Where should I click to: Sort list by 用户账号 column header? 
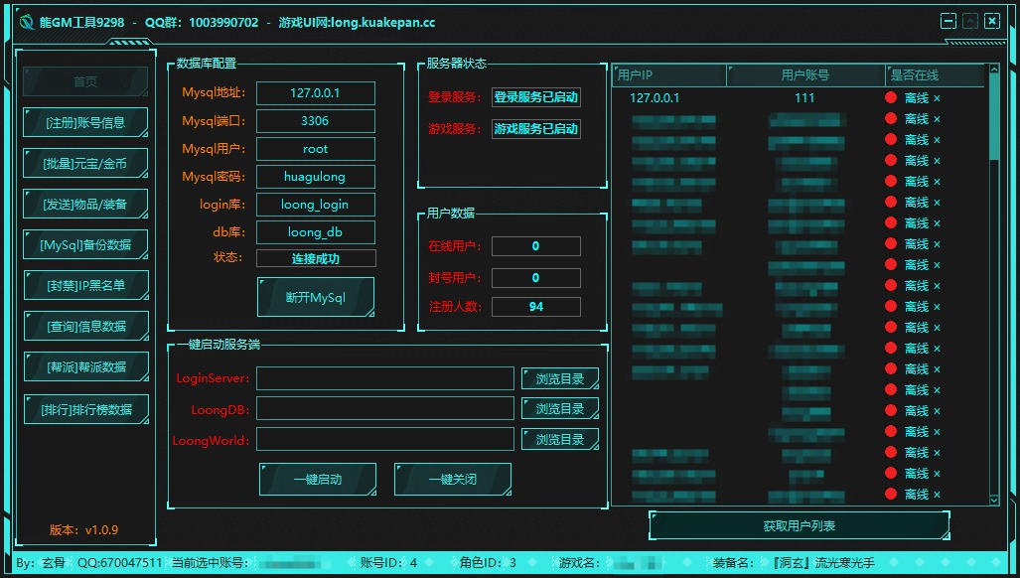pyautogui.click(x=804, y=74)
